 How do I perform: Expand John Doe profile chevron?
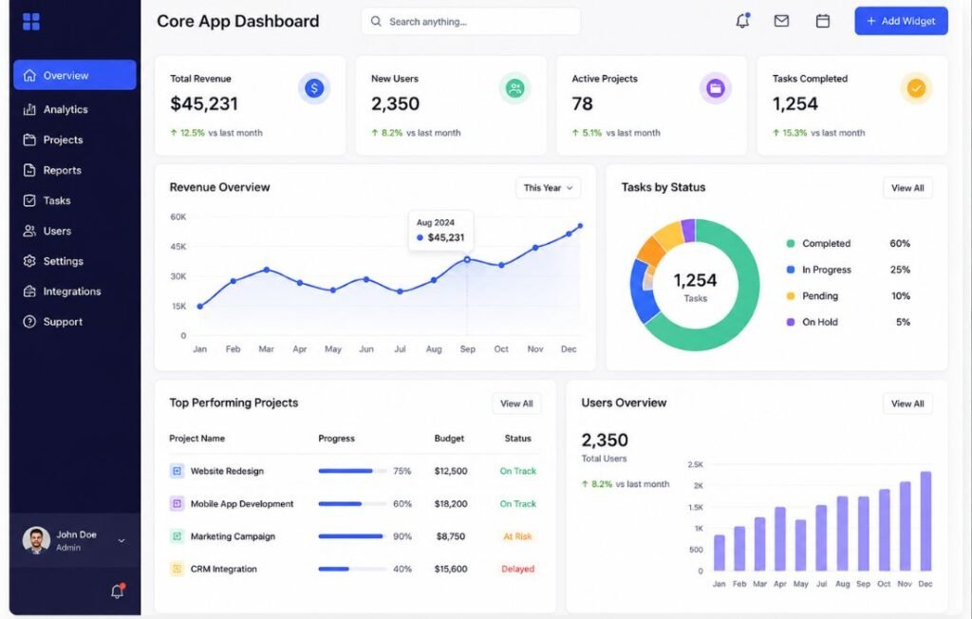pos(121,541)
